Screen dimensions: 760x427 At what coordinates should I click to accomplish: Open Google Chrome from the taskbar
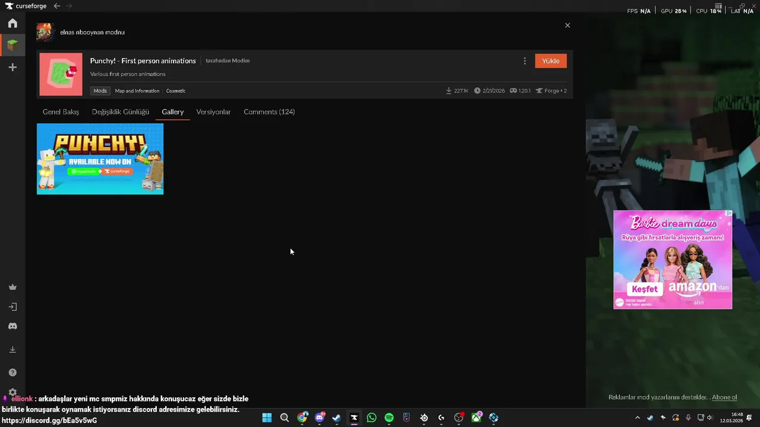[302, 418]
